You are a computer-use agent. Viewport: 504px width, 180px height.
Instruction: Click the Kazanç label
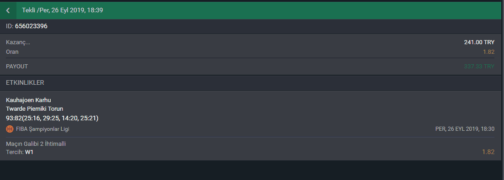18,42
